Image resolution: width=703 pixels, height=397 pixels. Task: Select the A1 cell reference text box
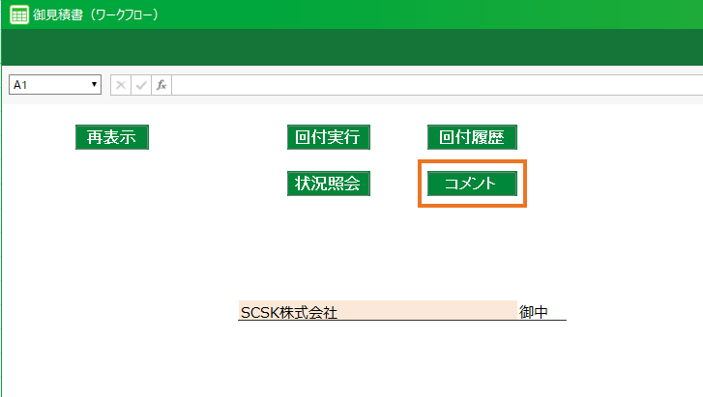tap(46, 85)
